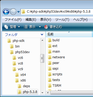Select php-sdk in the folder tree
This screenshot has width=93, height=97.
point(19,41)
